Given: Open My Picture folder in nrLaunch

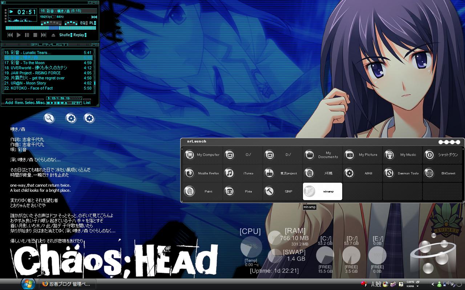Looking at the screenshot, I should click(x=362, y=155).
